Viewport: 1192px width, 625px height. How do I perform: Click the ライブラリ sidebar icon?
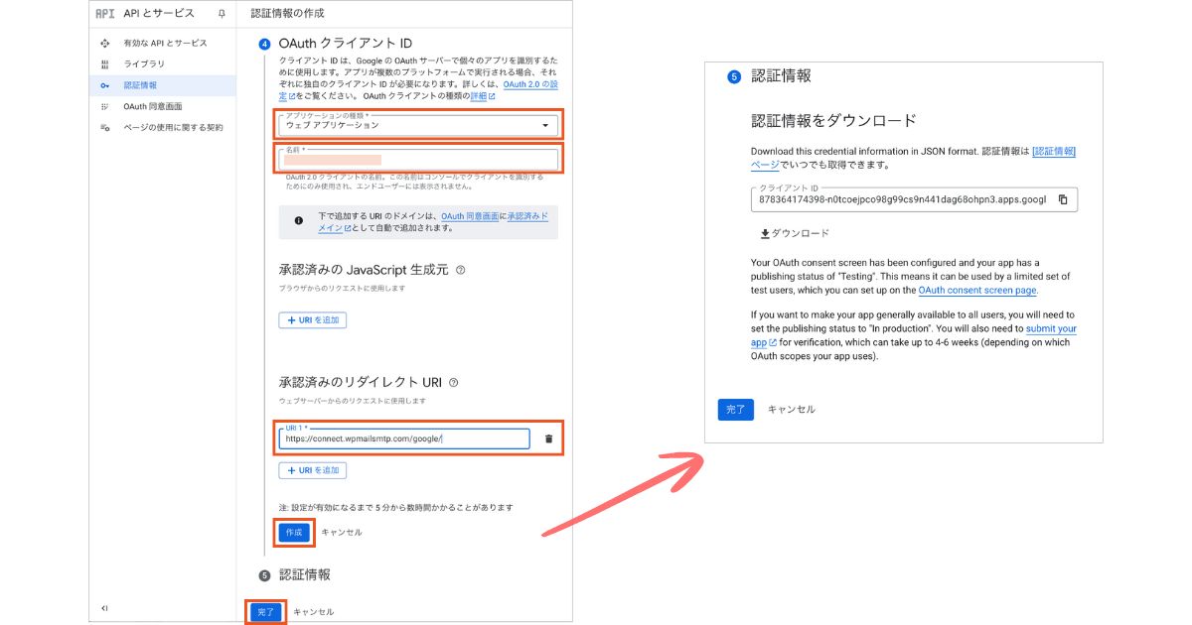(x=105, y=64)
